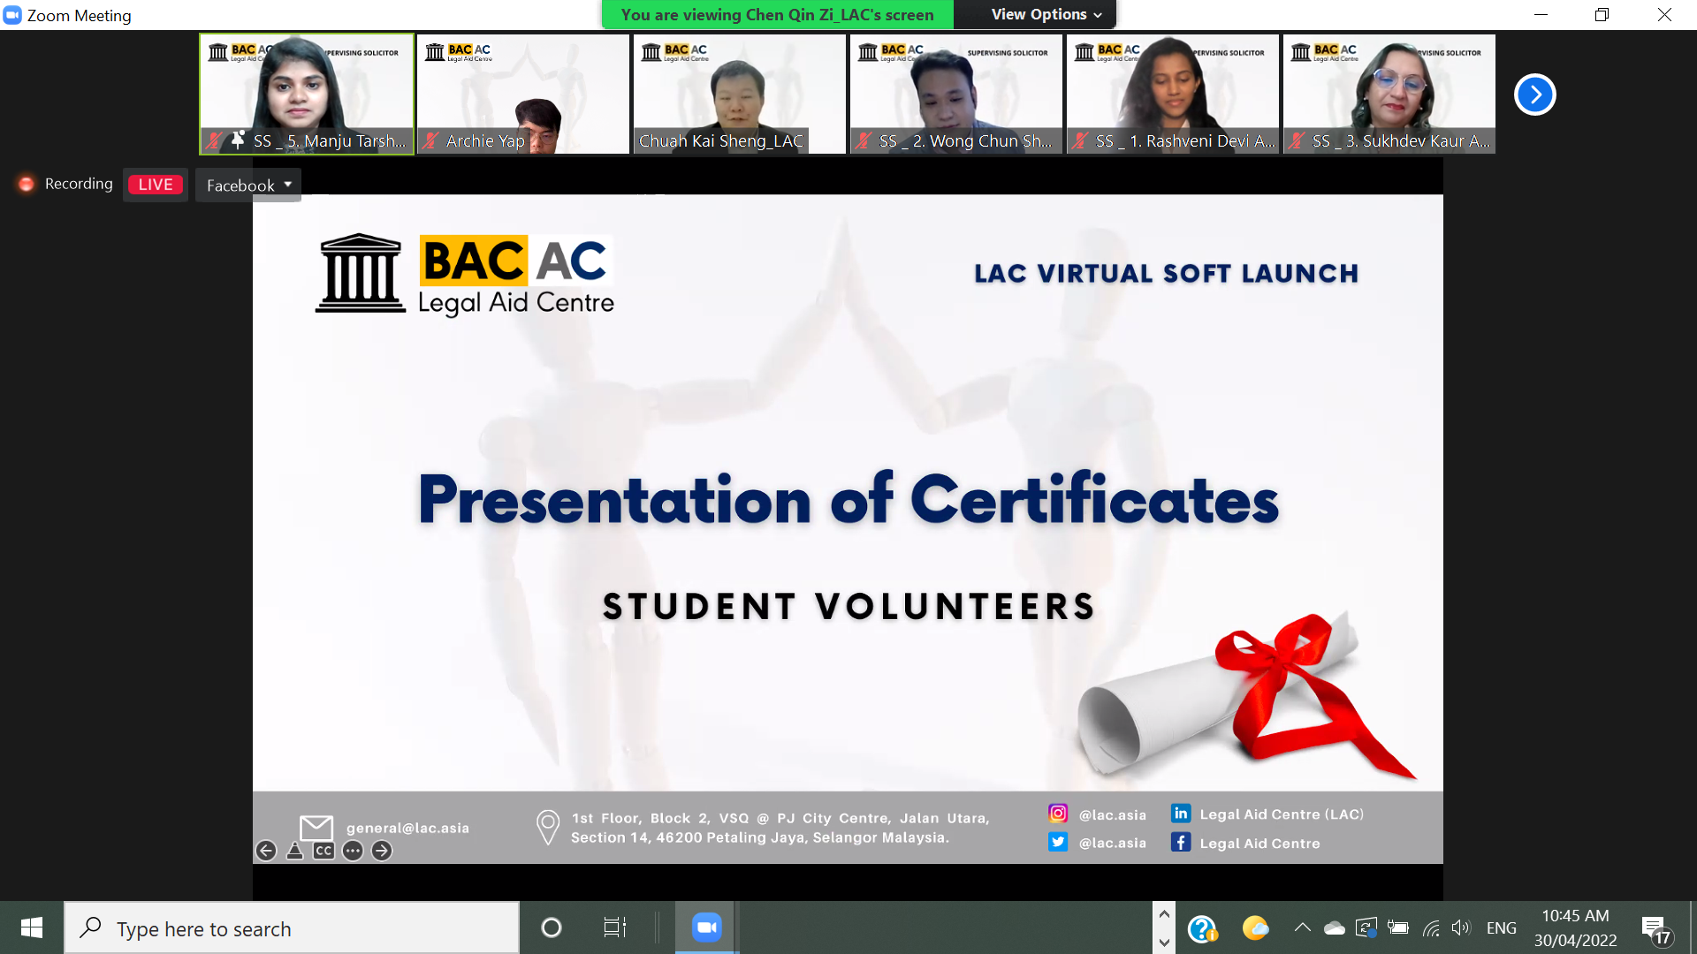Open Zoom app in taskbar
1697x954 pixels.
(706, 927)
